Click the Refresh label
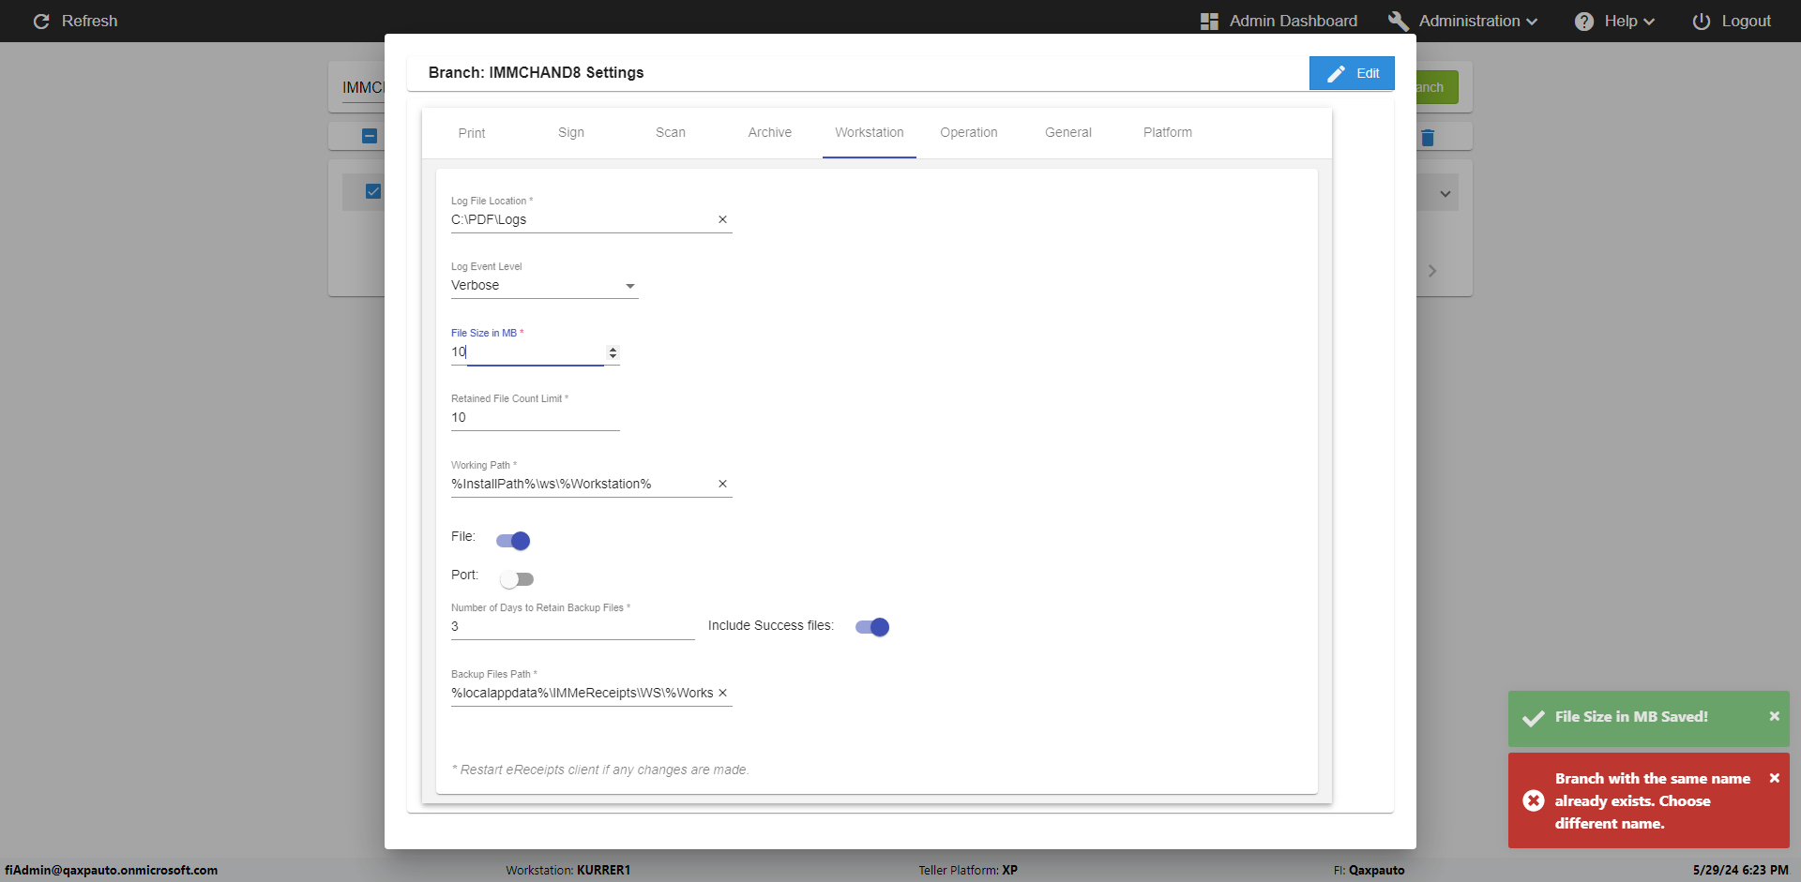The image size is (1801, 882). (89, 21)
